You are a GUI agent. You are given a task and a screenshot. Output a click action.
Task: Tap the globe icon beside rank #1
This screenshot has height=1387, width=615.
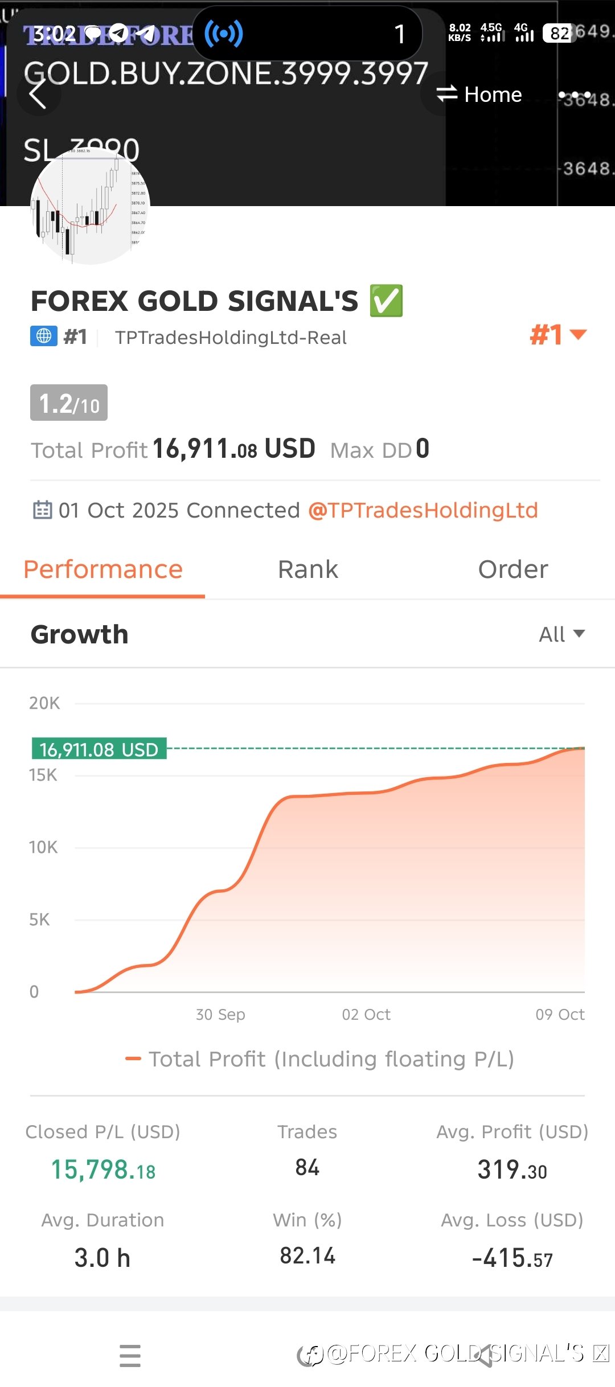click(44, 337)
